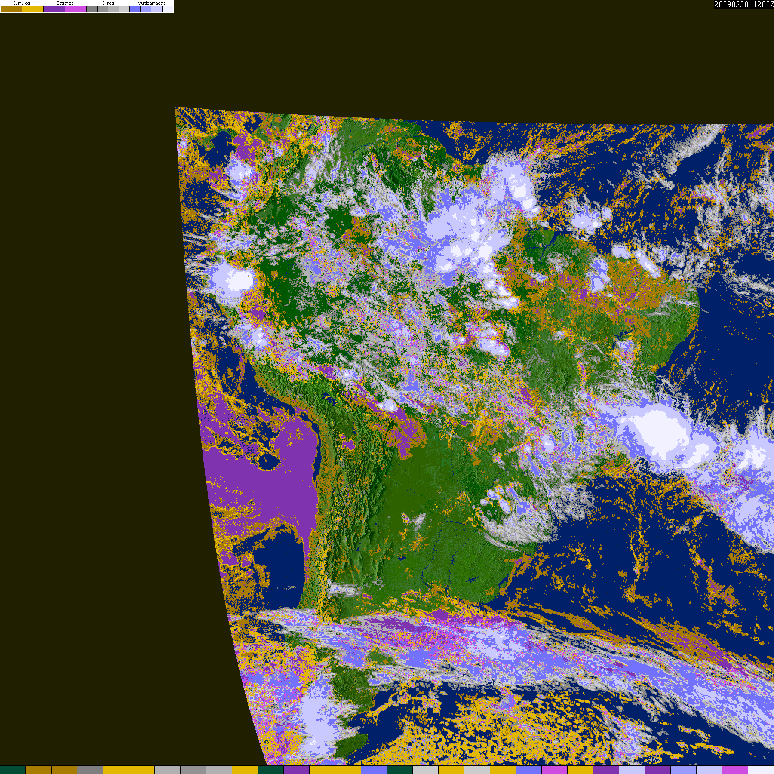This screenshot has height=774, width=774.
Task: Select the darkest gray Cirros swatch
Action: pos(92,9)
